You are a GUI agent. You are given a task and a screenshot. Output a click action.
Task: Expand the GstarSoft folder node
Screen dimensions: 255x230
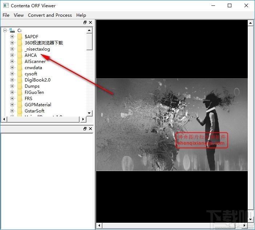pyautogui.click(x=12, y=111)
